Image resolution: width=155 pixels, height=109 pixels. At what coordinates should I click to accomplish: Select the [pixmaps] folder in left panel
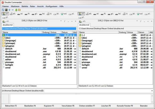point(40,43)
